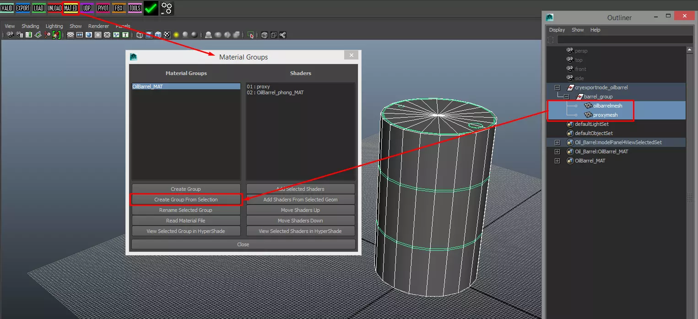Open the Shading menu in viewport
This screenshot has height=319, width=698.
coord(30,26)
